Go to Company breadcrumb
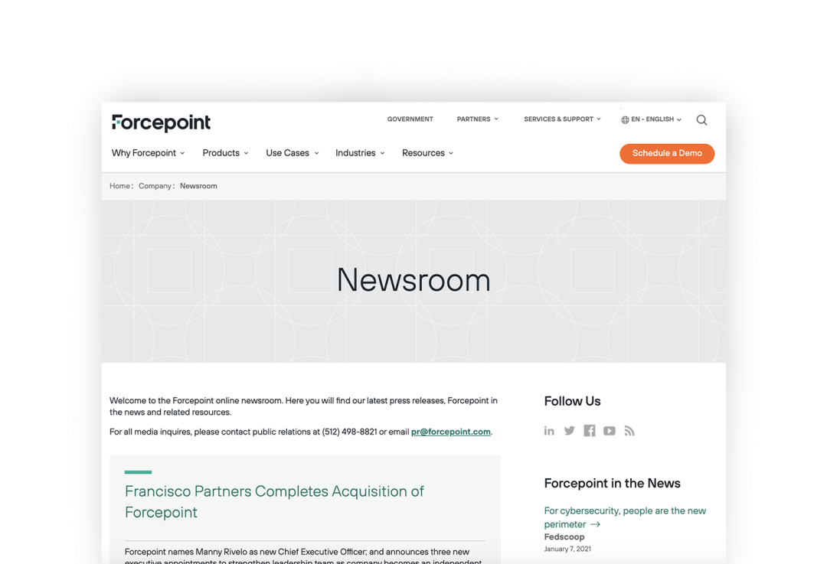The height and width of the screenshot is (564, 827). pyautogui.click(x=155, y=186)
